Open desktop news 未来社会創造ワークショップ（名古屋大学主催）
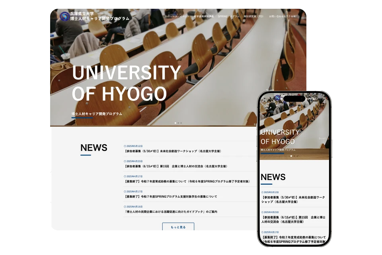 [173, 151]
